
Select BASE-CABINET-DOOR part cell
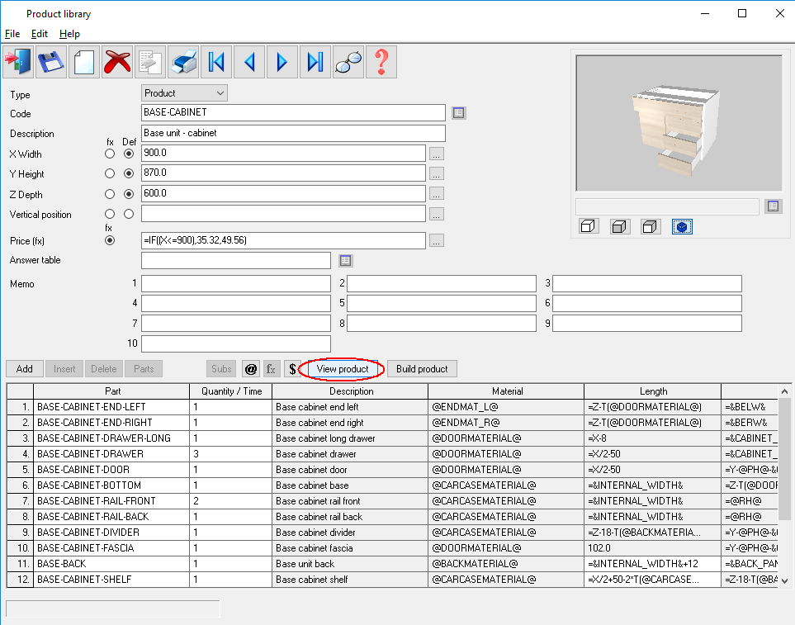[x=111, y=470]
